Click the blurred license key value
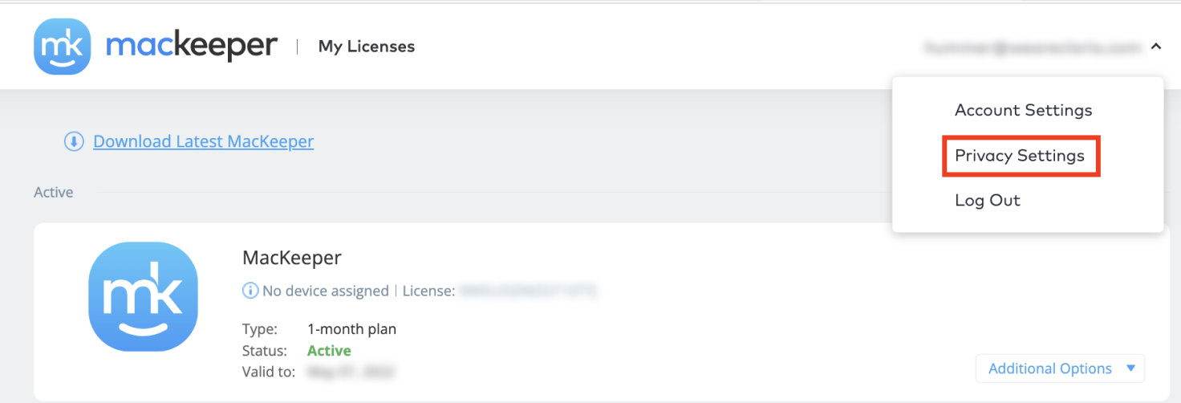The height and width of the screenshot is (403, 1181). (x=527, y=291)
